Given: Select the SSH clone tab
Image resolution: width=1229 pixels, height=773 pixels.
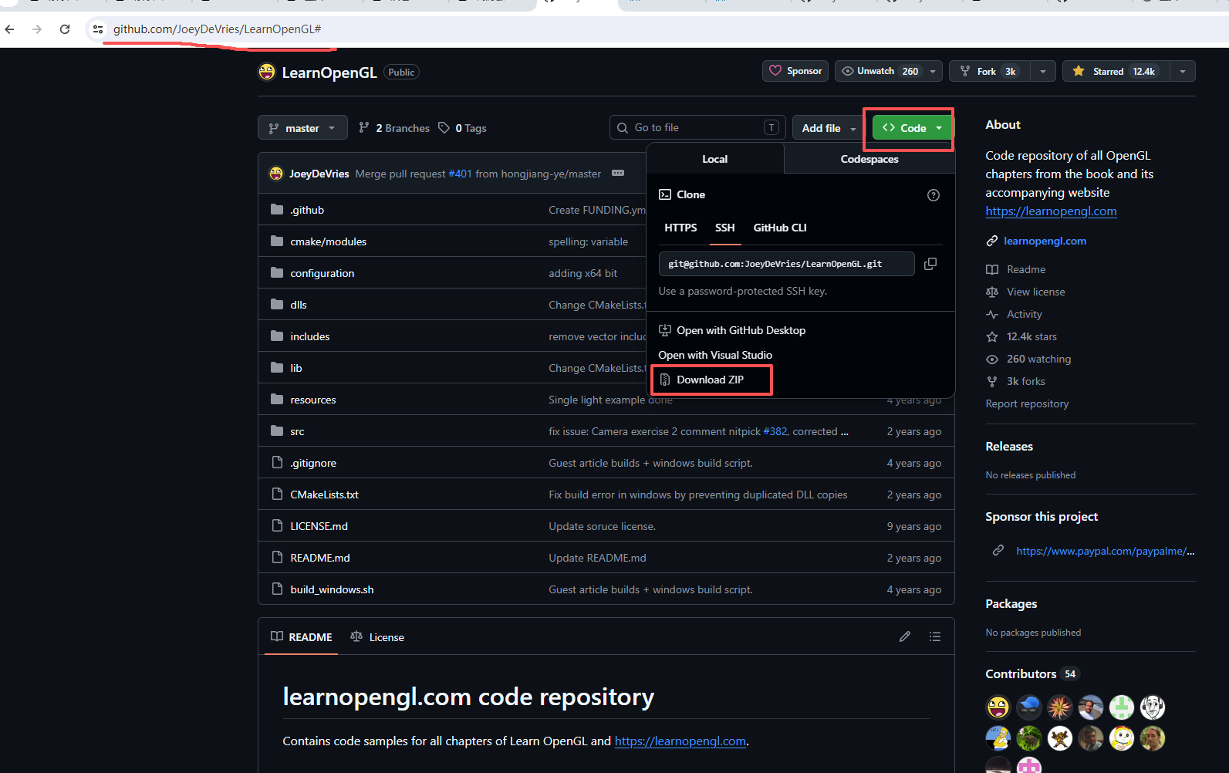Looking at the screenshot, I should pos(725,228).
